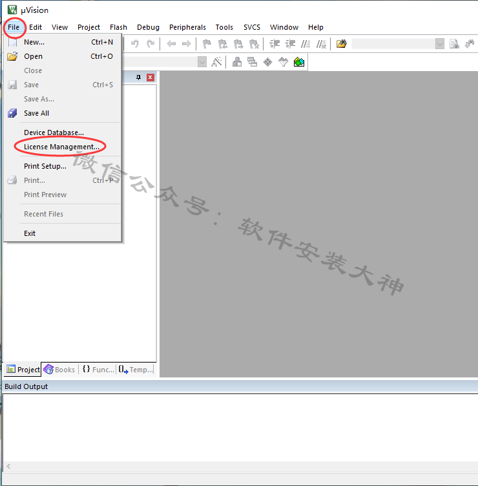Click the Build Output panel title
Image resolution: width=478 pixels, height=486 pixels.
point(26,386)
